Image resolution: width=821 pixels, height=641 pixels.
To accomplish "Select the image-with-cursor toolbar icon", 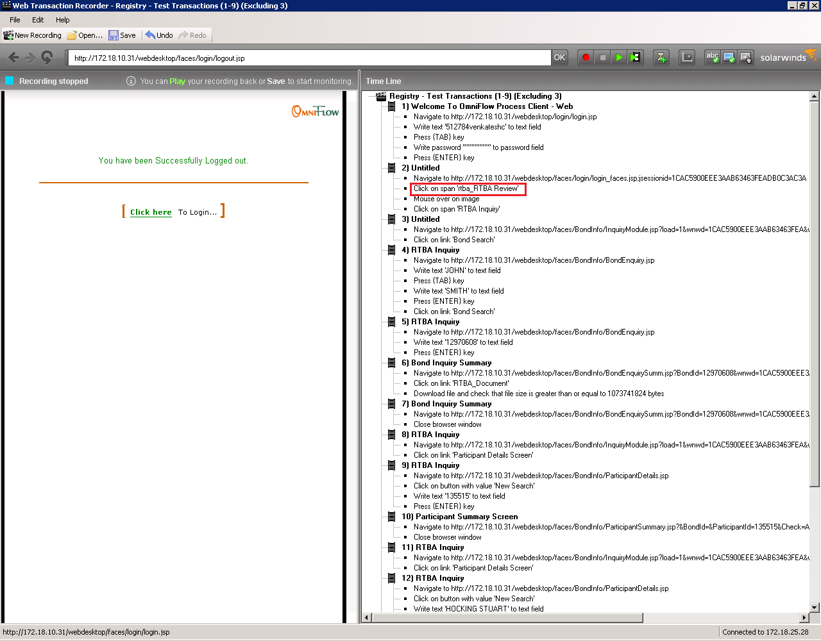I will point(745,57).
